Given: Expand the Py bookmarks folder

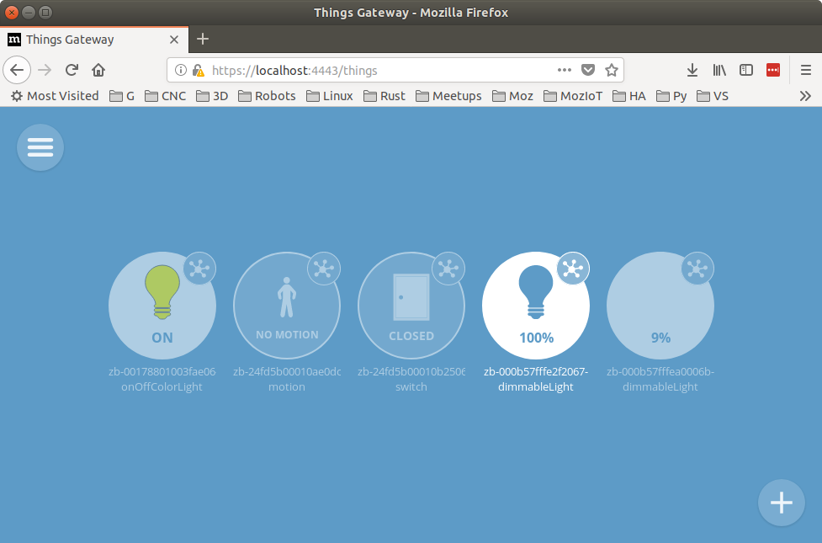Looking at the screenshot, I should pos(672,96).
